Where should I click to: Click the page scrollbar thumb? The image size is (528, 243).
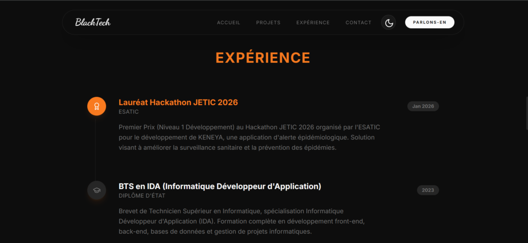click(x=526, y=113)
